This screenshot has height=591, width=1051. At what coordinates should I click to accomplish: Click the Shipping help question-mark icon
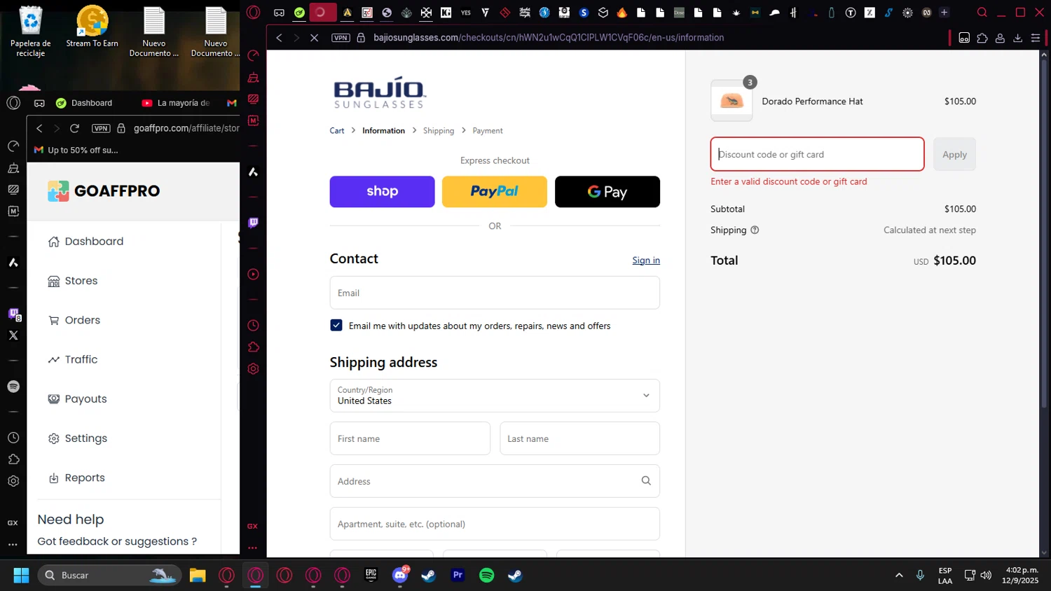(x=755, y=230)
